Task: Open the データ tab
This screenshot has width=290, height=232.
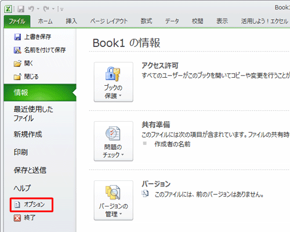Action: click(172, 21)
